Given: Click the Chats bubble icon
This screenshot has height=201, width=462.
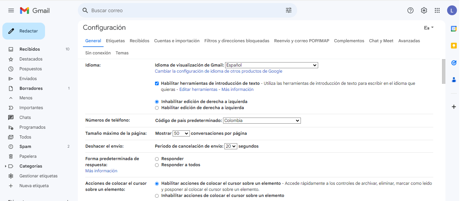Looking at the screenshot, I should (11, 118).
